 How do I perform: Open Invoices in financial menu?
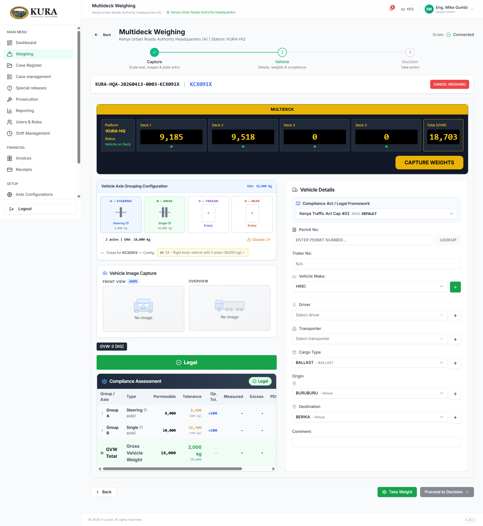[x=38, y=158]
